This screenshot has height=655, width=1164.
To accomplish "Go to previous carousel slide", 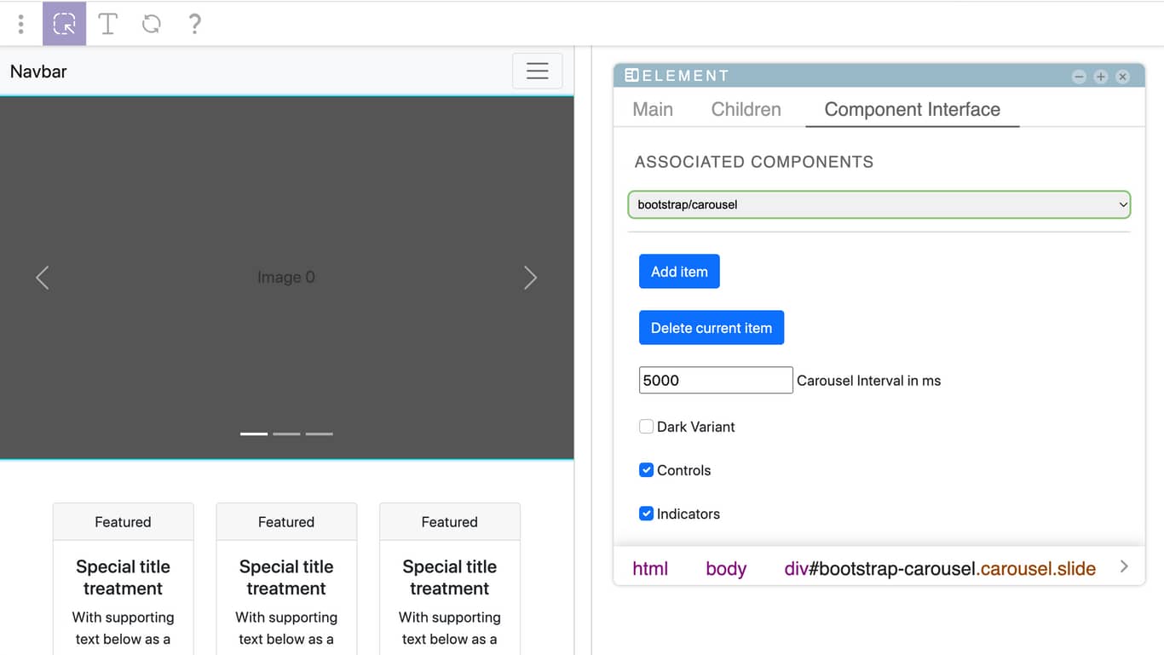I will (43, 278).
